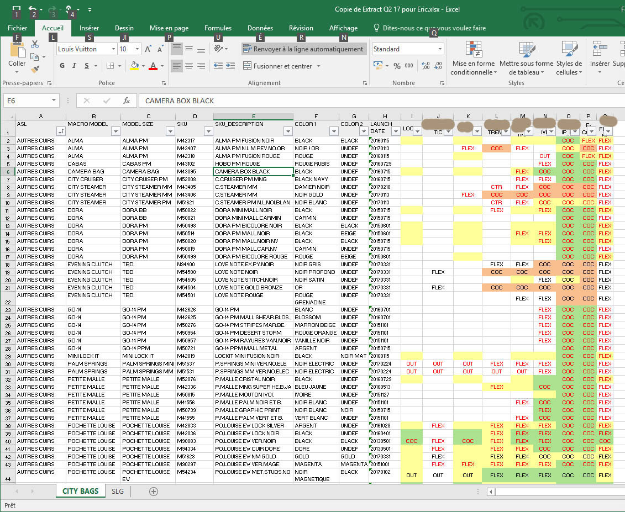Image resolution: width=625 pixels, height=512 pixels.
Task: Toggle underline S formatting
Action: [x=87, y=66]
